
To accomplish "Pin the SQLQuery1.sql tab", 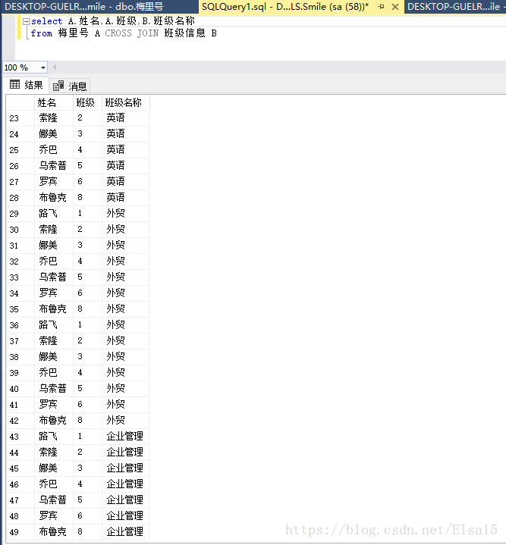I will click(x=381, y=7).
